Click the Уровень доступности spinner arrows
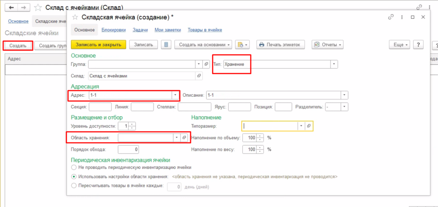Image resolution: width=438 pixels, height=207 pixels. pos(132,126)
